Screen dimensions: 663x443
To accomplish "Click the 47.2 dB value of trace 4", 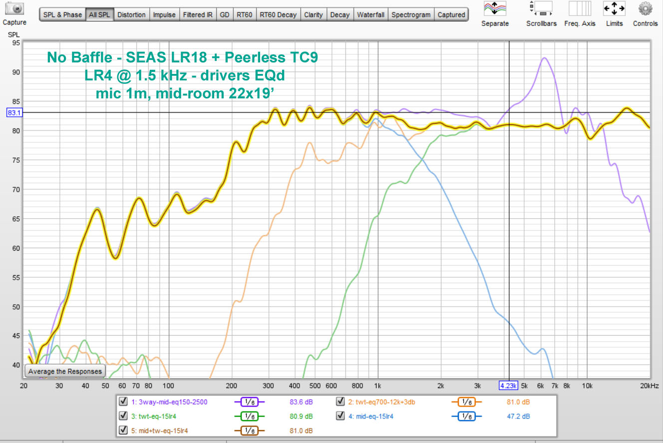I will 518,416.
